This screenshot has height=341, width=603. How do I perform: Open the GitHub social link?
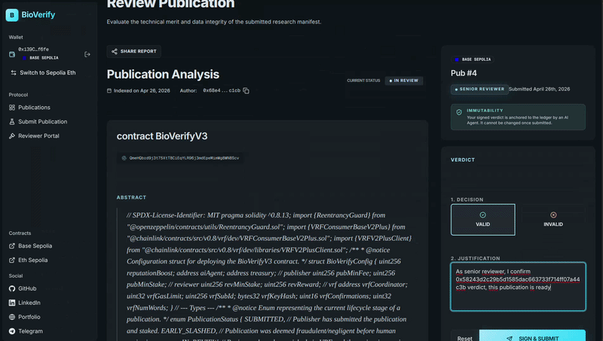point(27,288)
